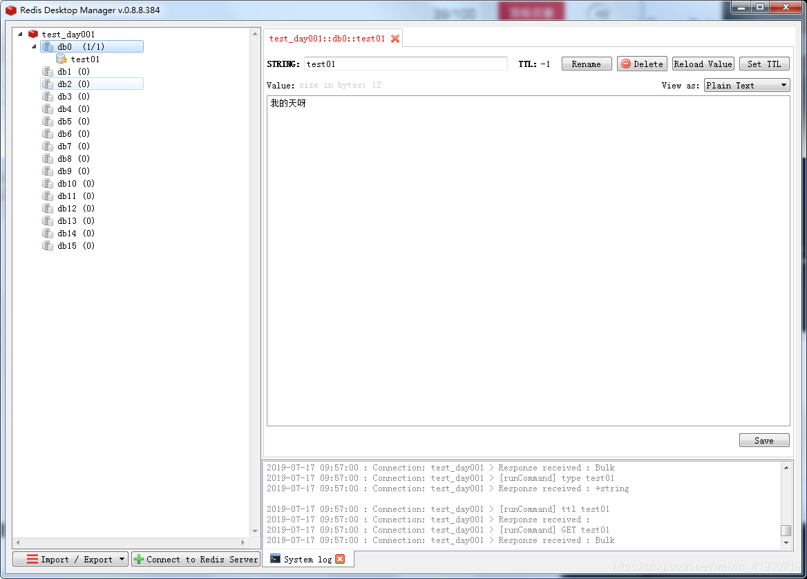Save the edited value
Image resolution: width=807 pixels, height=579 pixels.
coord(764,441)
